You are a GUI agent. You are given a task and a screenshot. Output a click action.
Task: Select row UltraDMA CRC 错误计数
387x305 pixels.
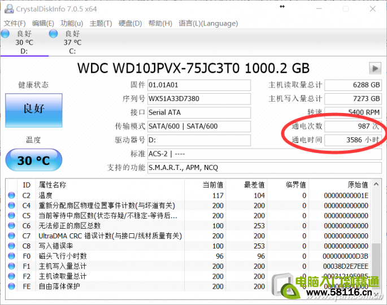coord(188,236)
